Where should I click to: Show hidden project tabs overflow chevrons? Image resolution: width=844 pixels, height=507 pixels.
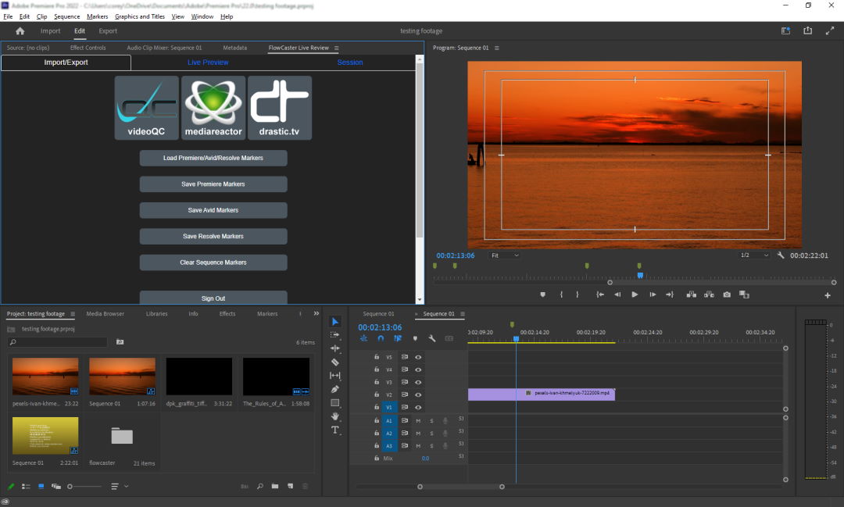coord(316,314)
